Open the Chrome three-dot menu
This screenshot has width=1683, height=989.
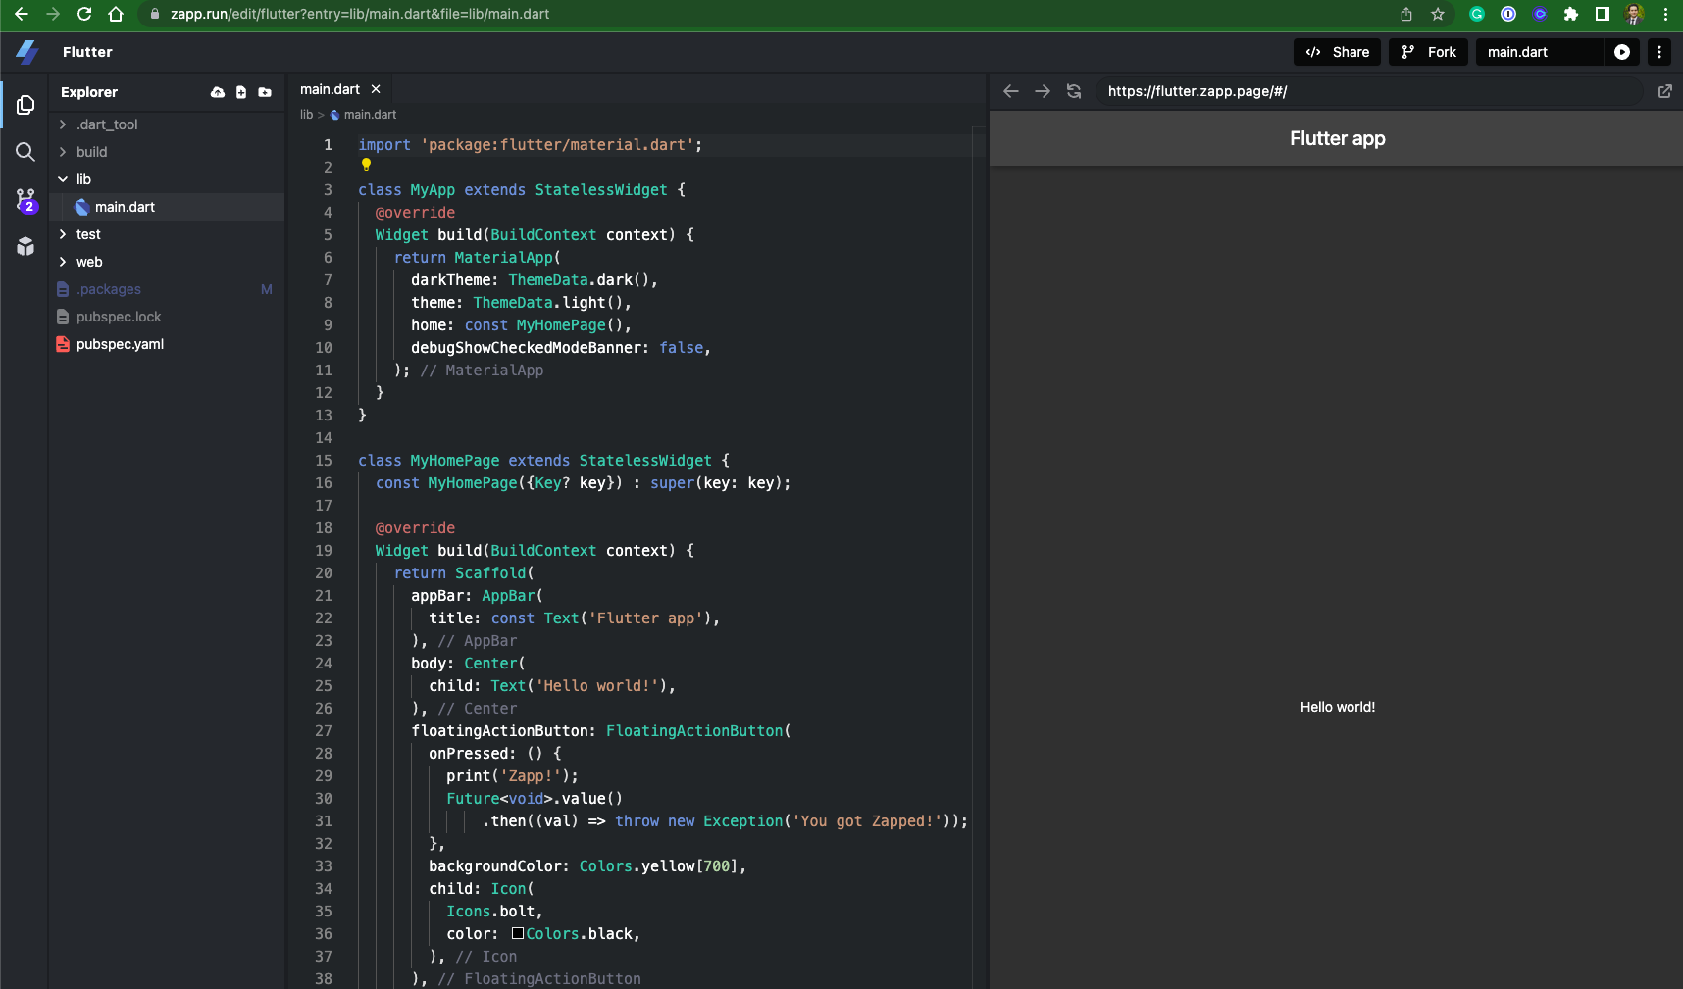pos(1665,14)
